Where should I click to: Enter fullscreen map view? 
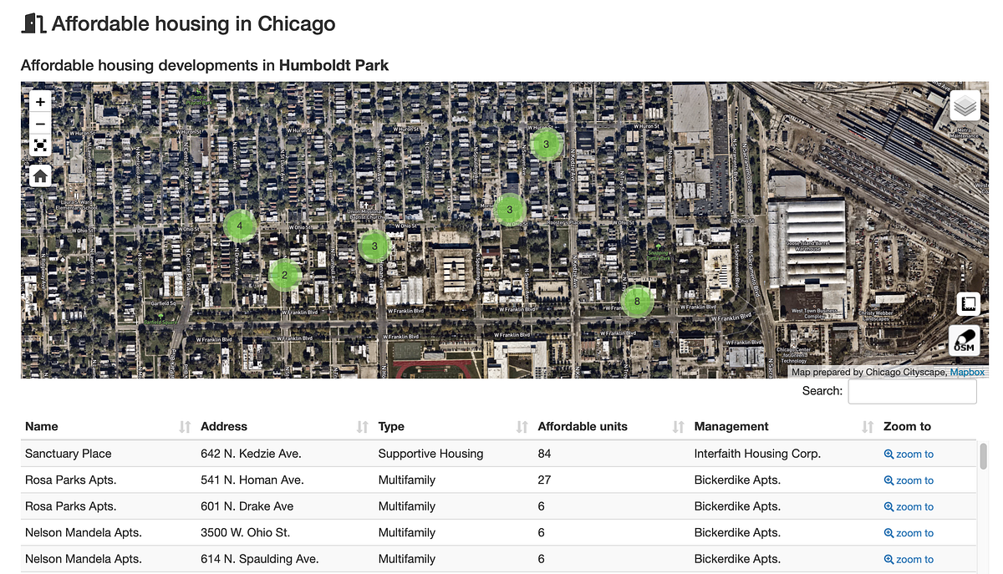tap(40, 146)
